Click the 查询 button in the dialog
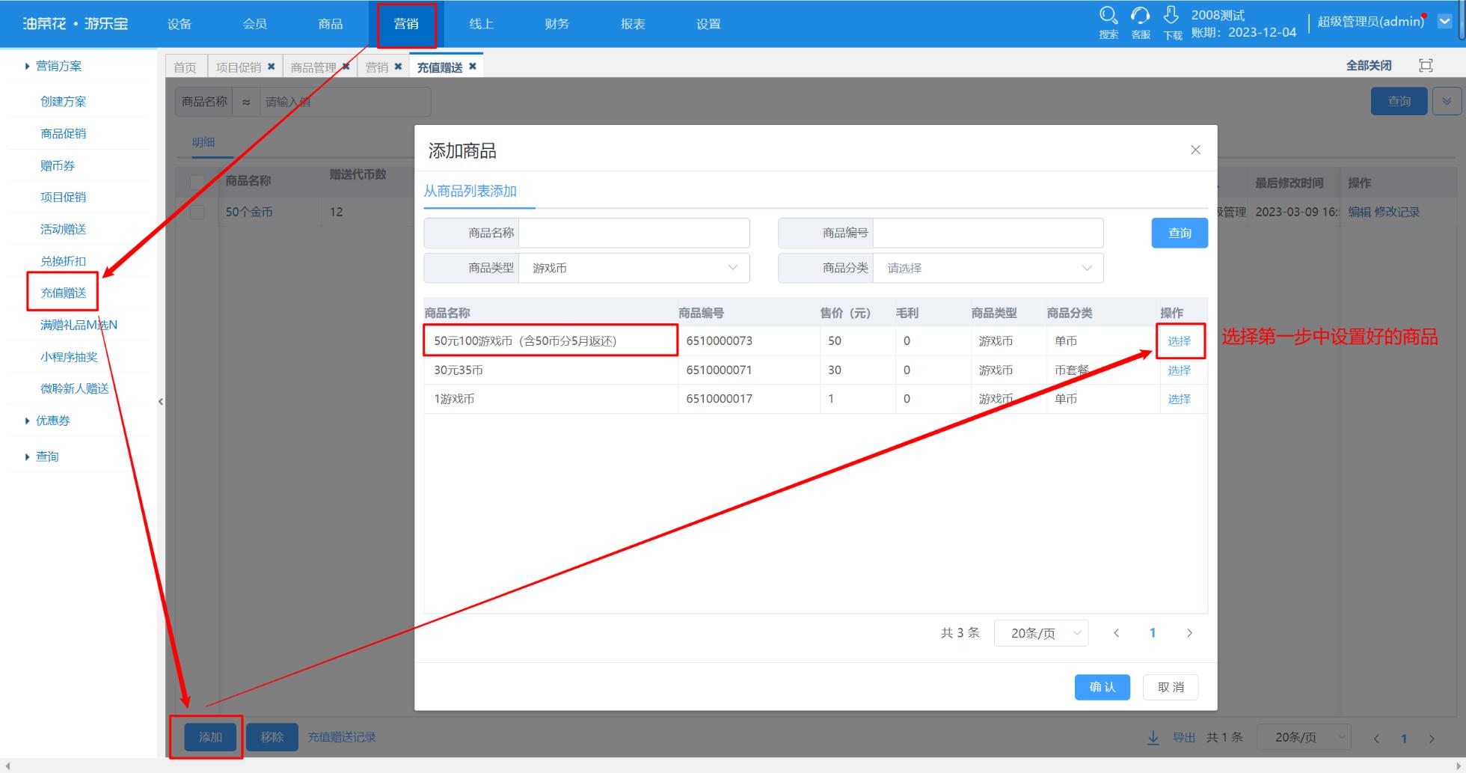 click(x=1180, y=233)
